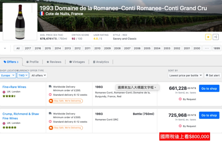This screenshot has width=222, height=142.
Task: Select vintage 2001
Action: [x=187, y=48]
